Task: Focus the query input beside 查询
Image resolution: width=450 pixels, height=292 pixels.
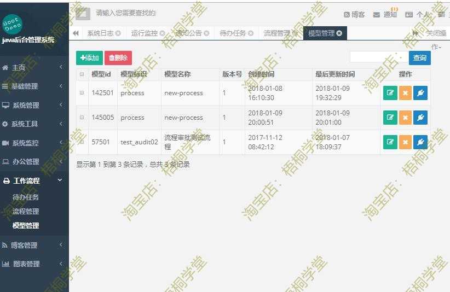Action: (379, 57)
